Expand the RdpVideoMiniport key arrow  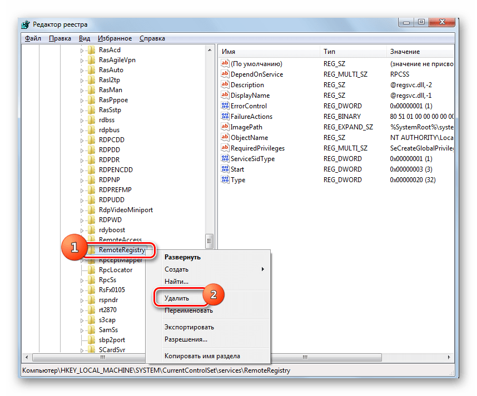point(82,210)
